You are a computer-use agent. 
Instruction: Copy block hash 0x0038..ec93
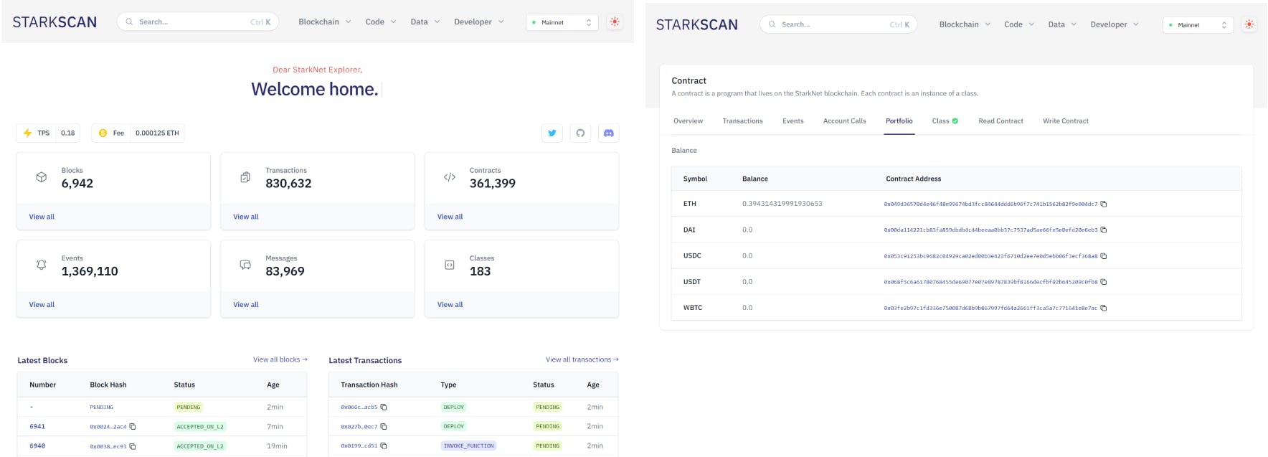(x=133, y=446)
